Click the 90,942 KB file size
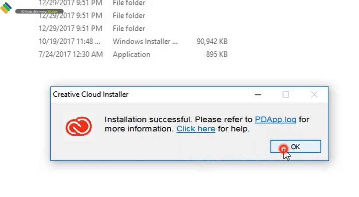 click(212, 42)
